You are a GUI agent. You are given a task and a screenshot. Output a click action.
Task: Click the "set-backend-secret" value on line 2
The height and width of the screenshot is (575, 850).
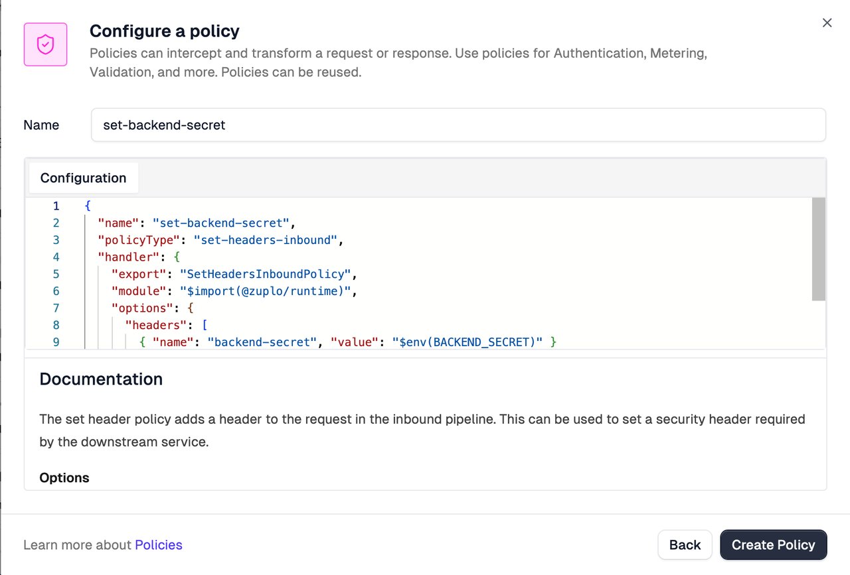click(220, 223)
